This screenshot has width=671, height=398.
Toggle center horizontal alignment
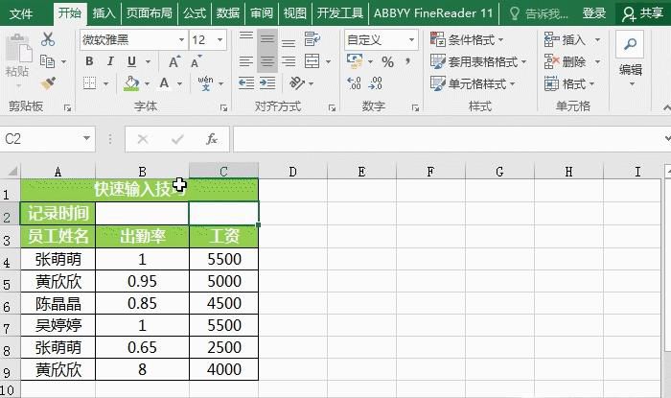tap(267, 61)
